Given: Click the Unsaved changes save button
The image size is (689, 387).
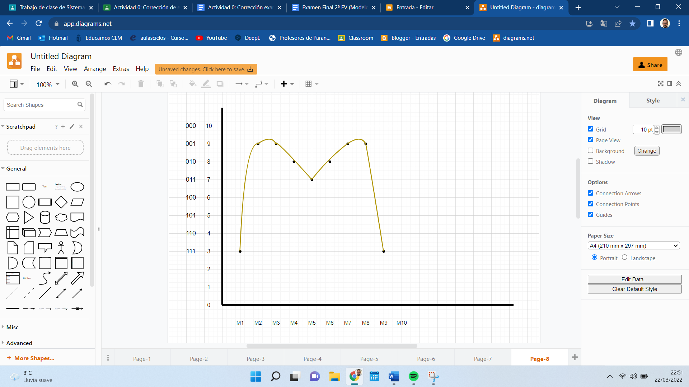Looking at the screenshot, I should coord(206,69).
